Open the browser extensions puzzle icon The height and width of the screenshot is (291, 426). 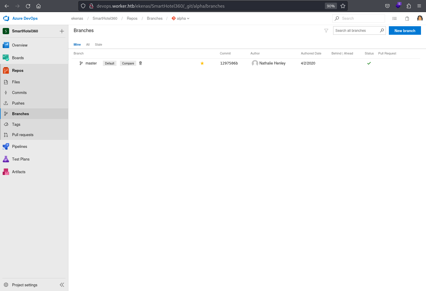[x=409, y=6]
